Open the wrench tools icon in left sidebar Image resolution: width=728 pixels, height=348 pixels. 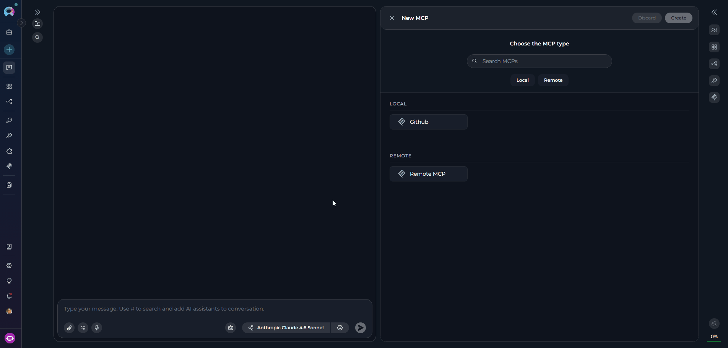[x=9, y=136]
